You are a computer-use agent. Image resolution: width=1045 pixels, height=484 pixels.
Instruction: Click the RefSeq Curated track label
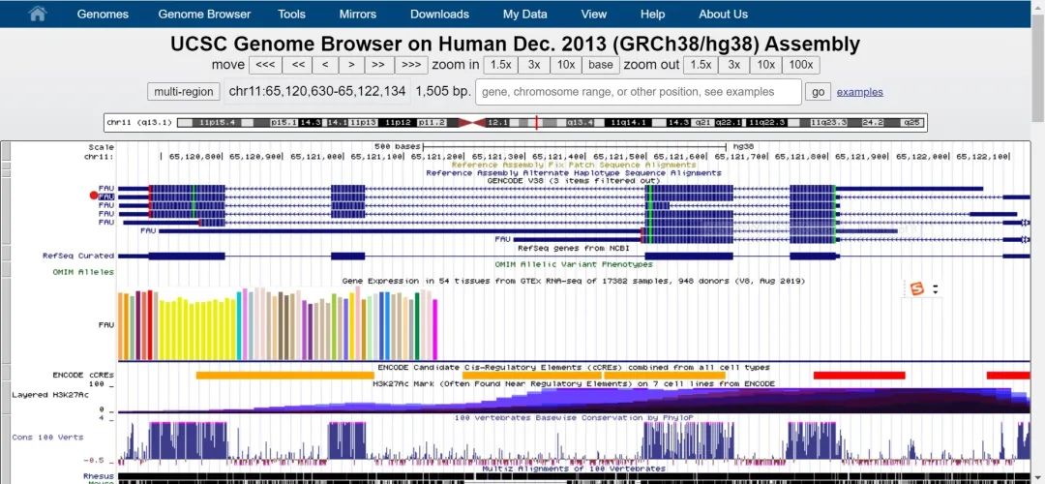[x=78, y=256]
